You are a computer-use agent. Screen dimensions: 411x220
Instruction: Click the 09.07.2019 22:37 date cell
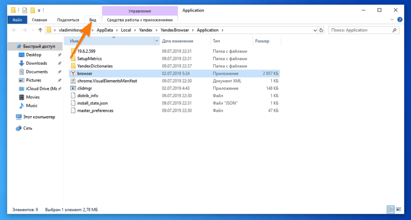177,66
